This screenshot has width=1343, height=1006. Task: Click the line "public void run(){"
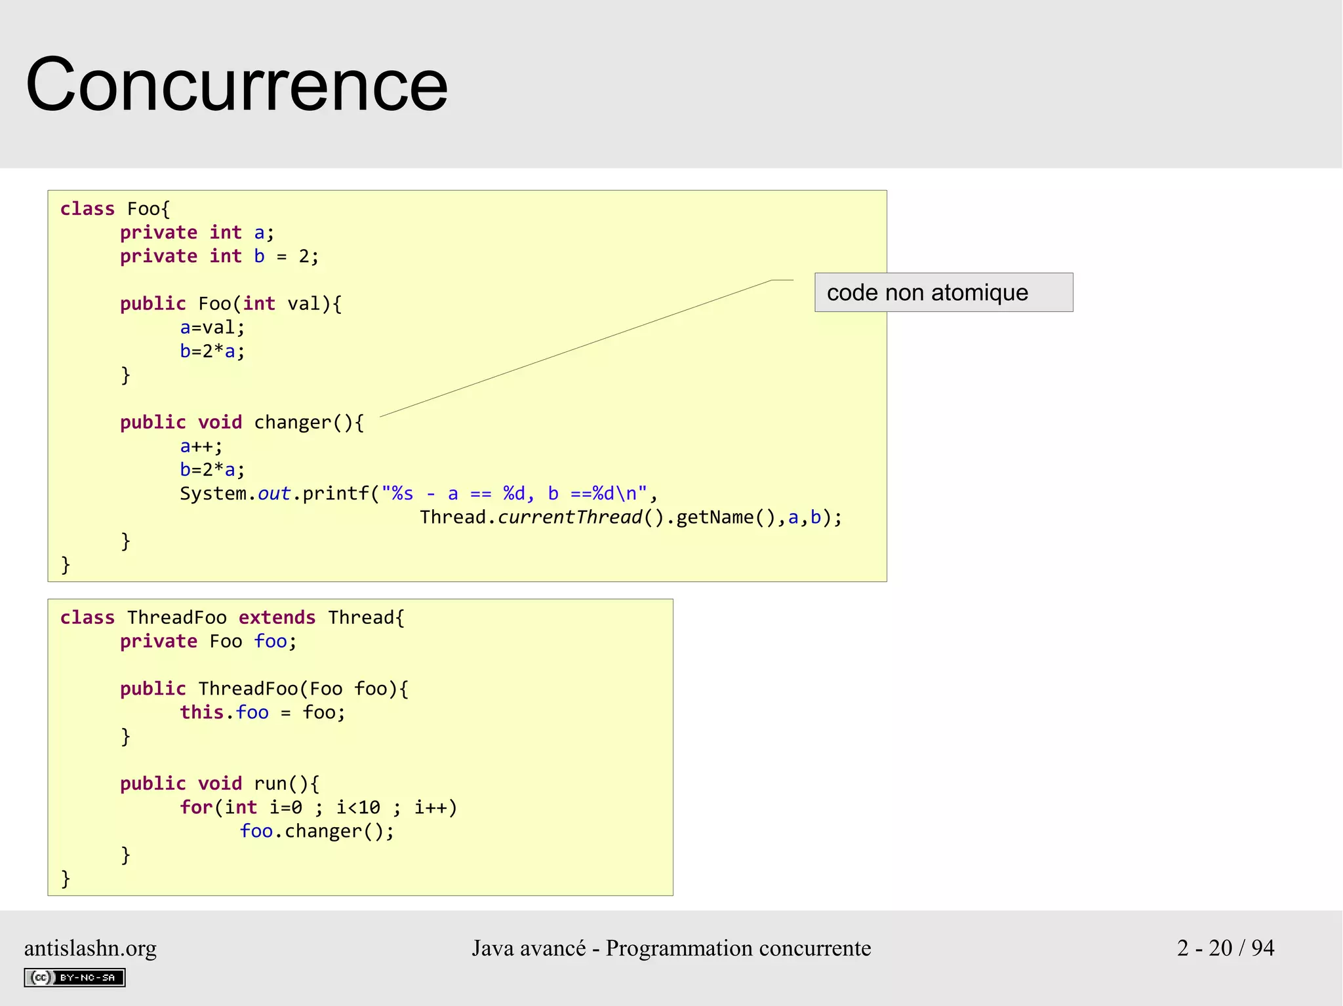click(220, 784)
